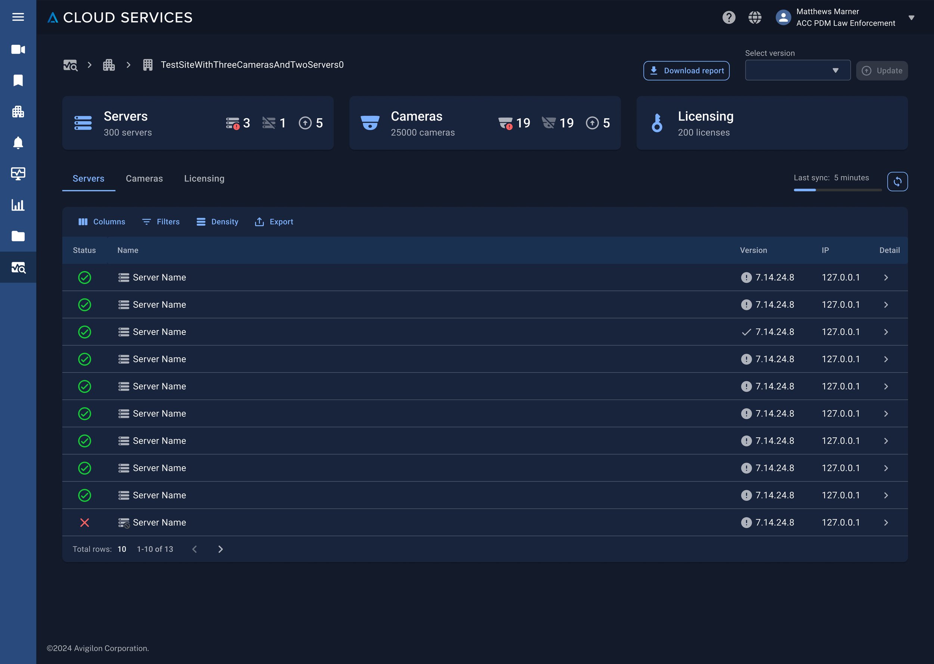The width and height of the screenshot is (934, 664).
Task: Click the language globe icon
Action: [755, 17]
